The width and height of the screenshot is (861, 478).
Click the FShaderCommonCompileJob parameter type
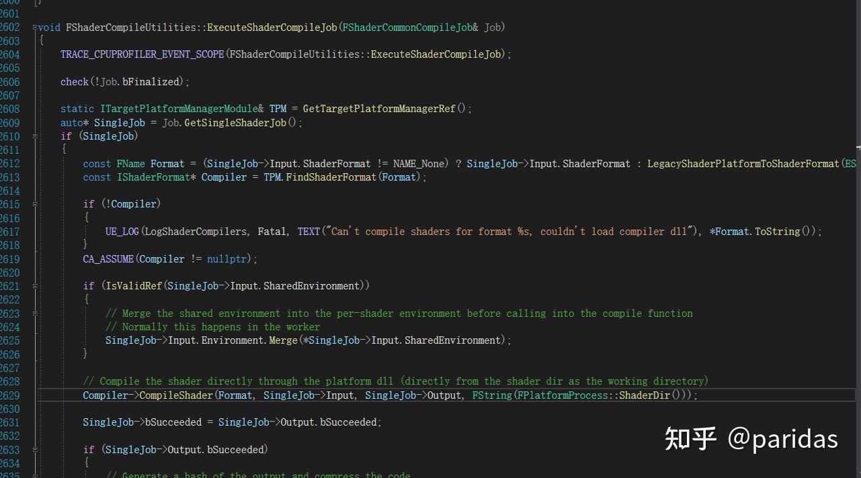click(410, 28)
